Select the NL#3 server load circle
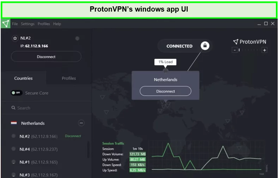The height and width of the screenshot is (178, 278). 13,174
